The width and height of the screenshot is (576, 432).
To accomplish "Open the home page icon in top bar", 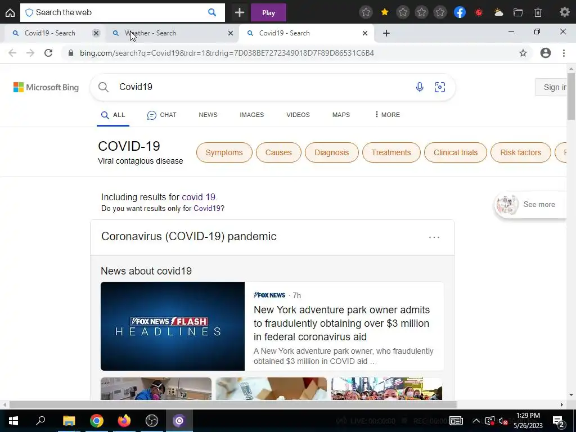I will coord(10,12).
